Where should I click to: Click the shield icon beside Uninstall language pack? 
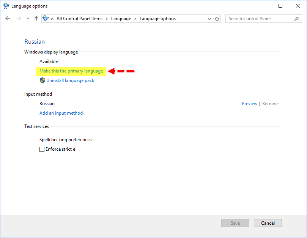[43, 80]
